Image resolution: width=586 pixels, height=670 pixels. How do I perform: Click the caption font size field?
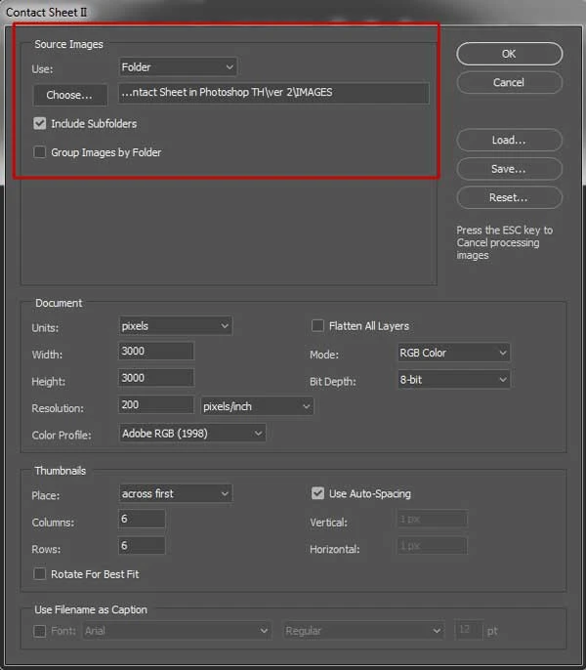(469, 630)
